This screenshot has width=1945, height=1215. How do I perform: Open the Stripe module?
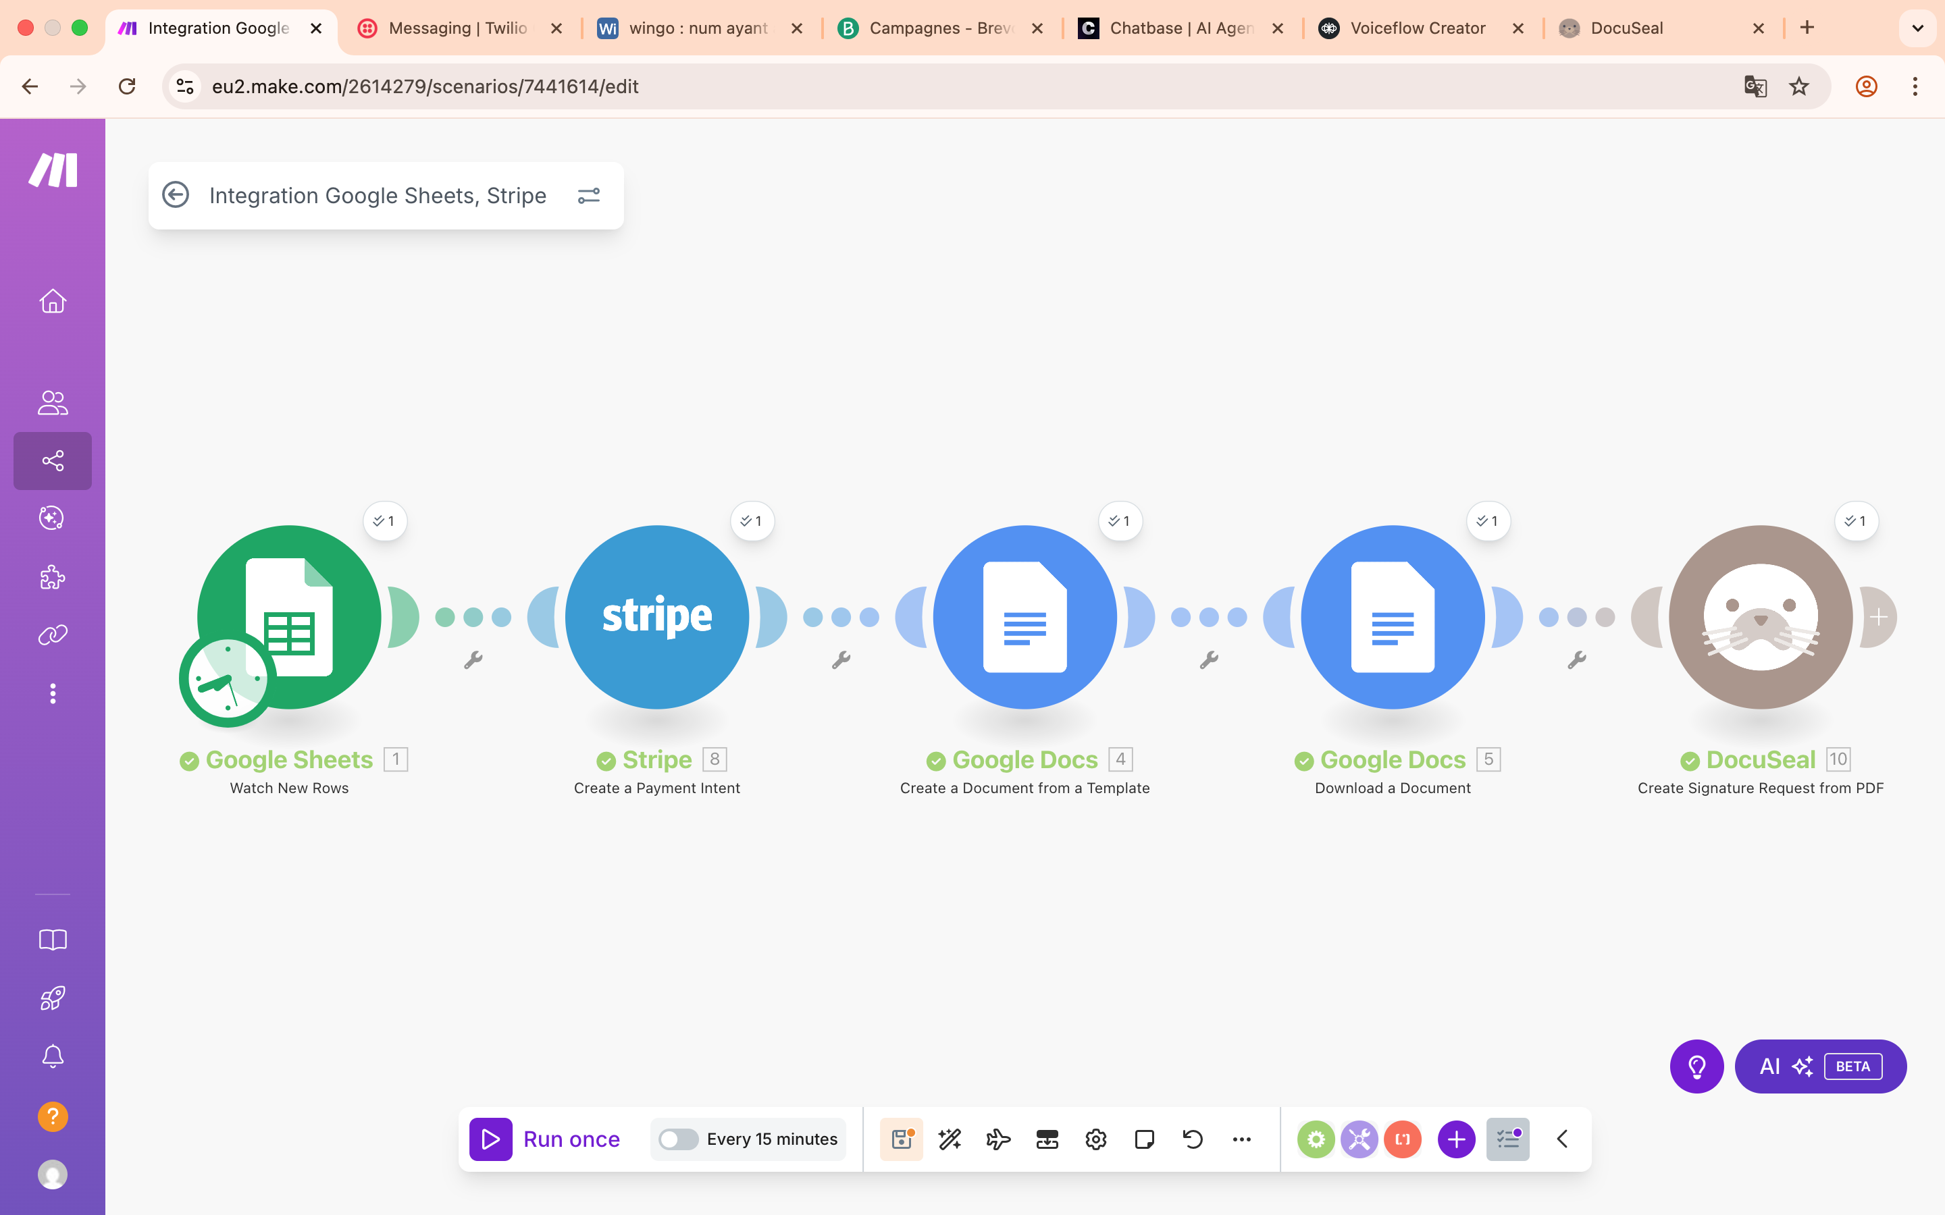[656, 617]
